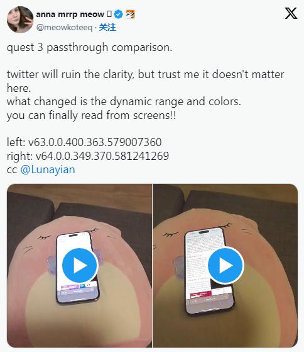The height and width of the screenshot is (352, 304).
Task: Click the text 'quest 3 passthrough comparison.'
Action: click(x=90, y=48)
